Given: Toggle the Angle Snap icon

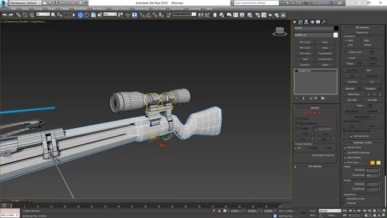Looking at the screenshot, I should pyautogui.click(x=148, y=15).
